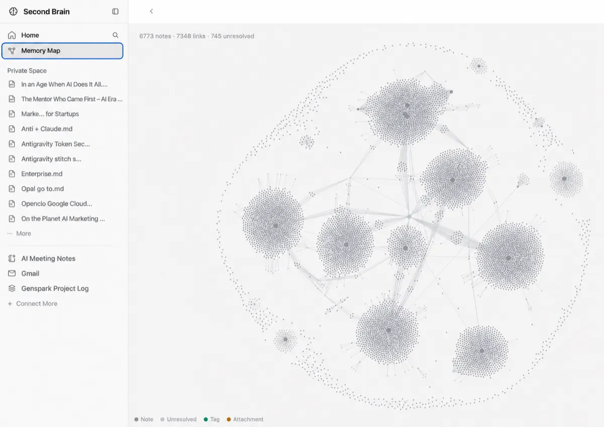Screen dimensions: 604x427
Task: Click the Gmail envelope icon
Action: tap(12, 274)
